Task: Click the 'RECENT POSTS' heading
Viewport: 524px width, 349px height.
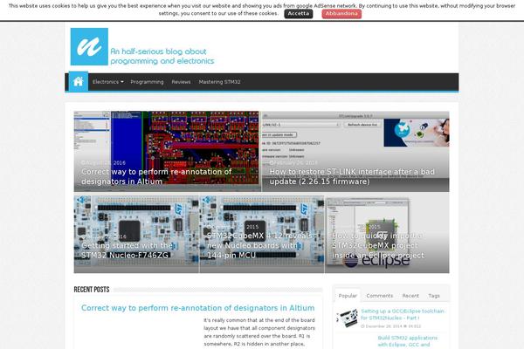Action: (x=92, y=290)
